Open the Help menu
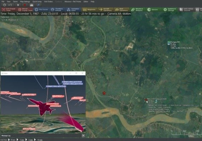Screen dimensions: 202x141 click(x=92, y=2)
